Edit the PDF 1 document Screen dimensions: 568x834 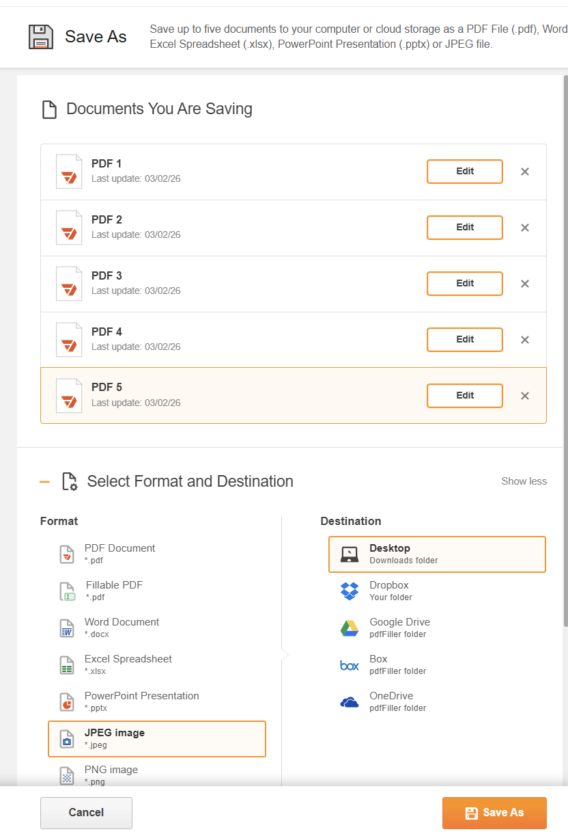[465, 172]
